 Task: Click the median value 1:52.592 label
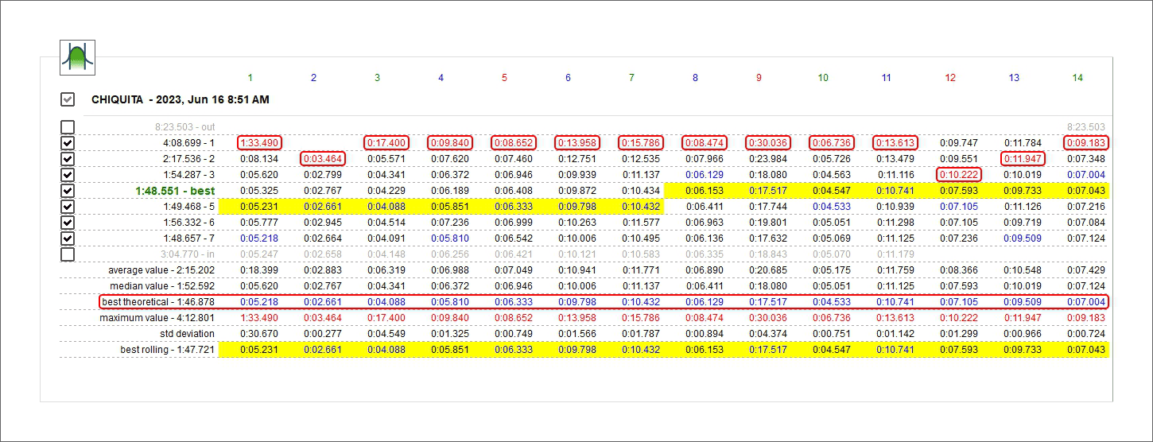(x=161, y=286)
